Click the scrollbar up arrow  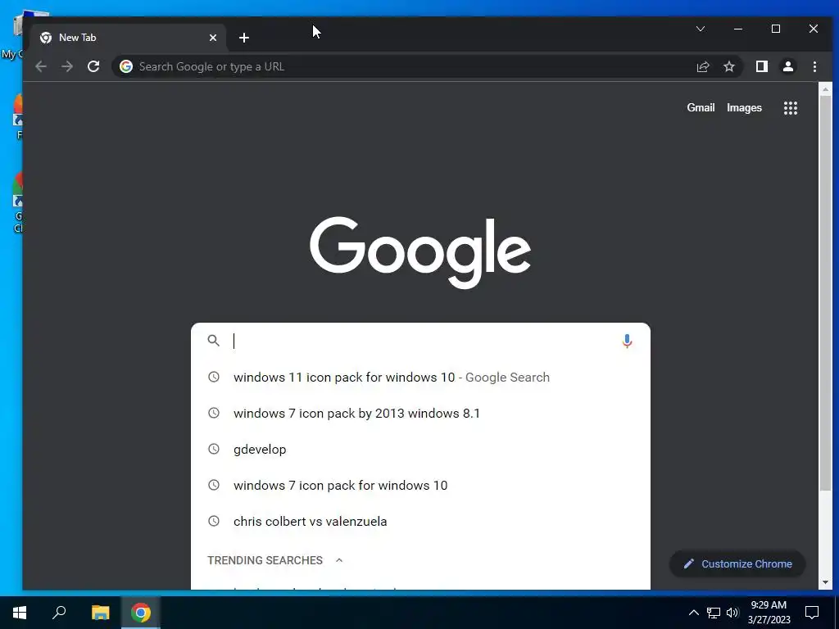pyautogui.click(x=825, y=89)
